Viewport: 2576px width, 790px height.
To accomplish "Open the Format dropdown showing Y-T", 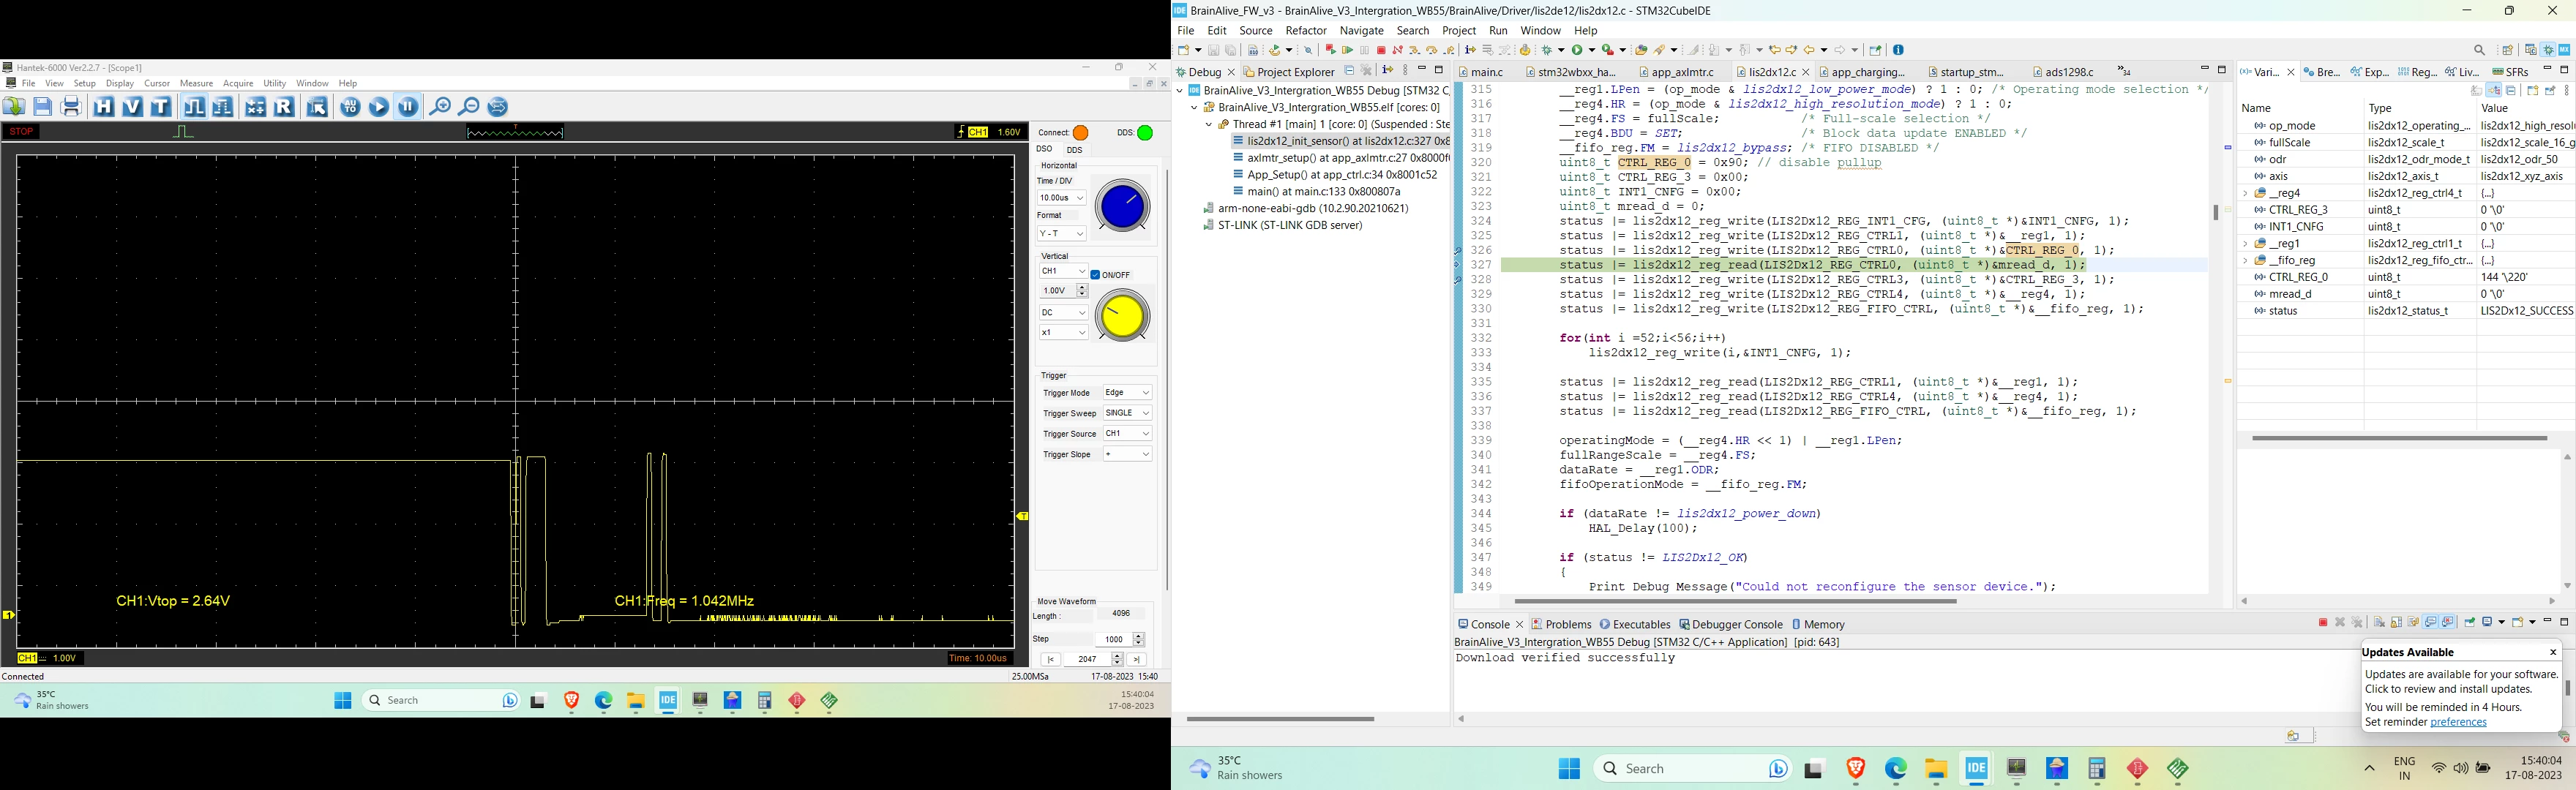I will [1061, 233].
